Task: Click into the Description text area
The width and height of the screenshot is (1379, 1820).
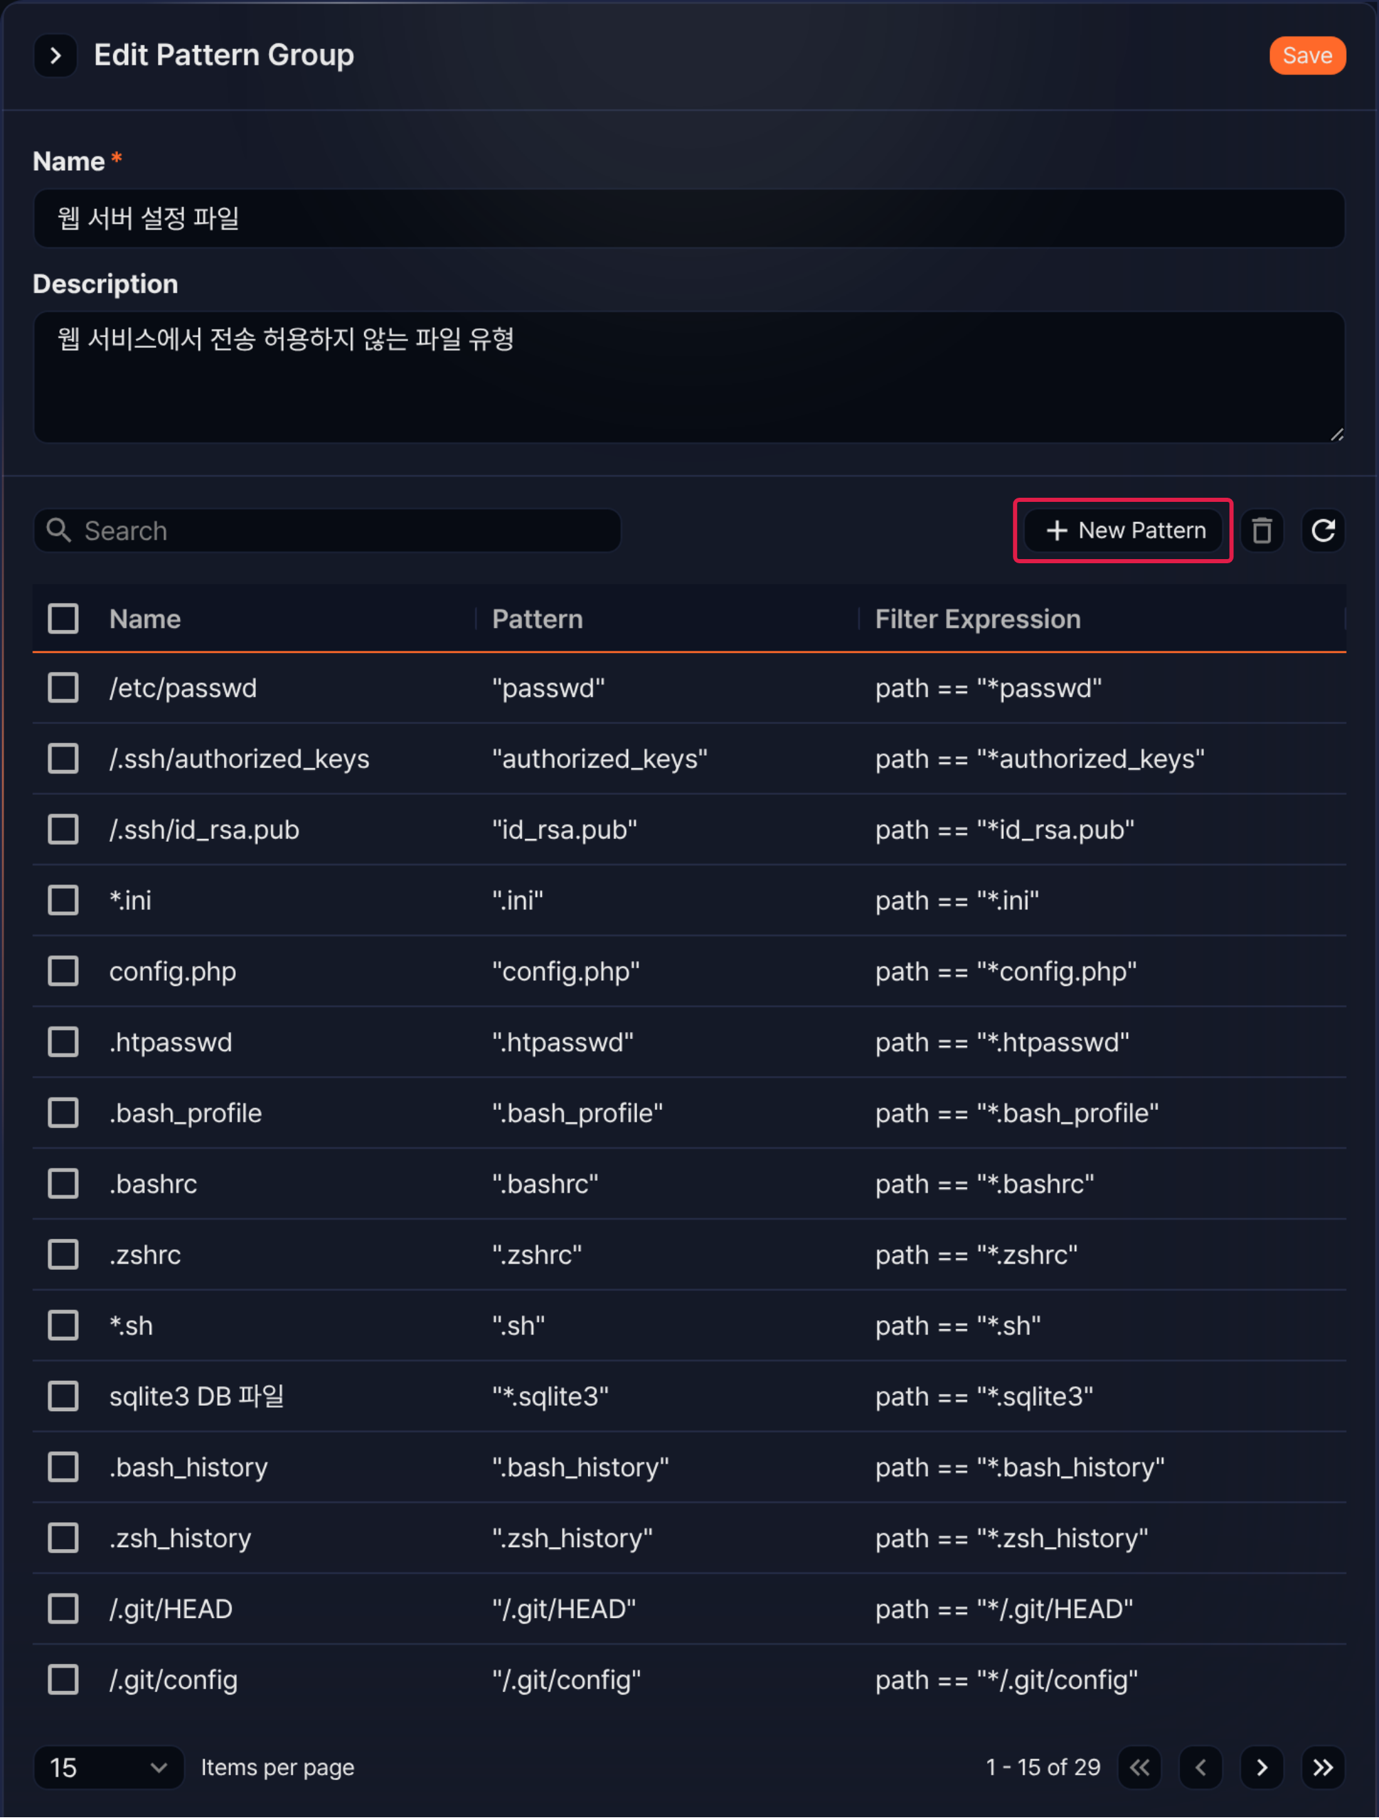Action: [689, 377]
